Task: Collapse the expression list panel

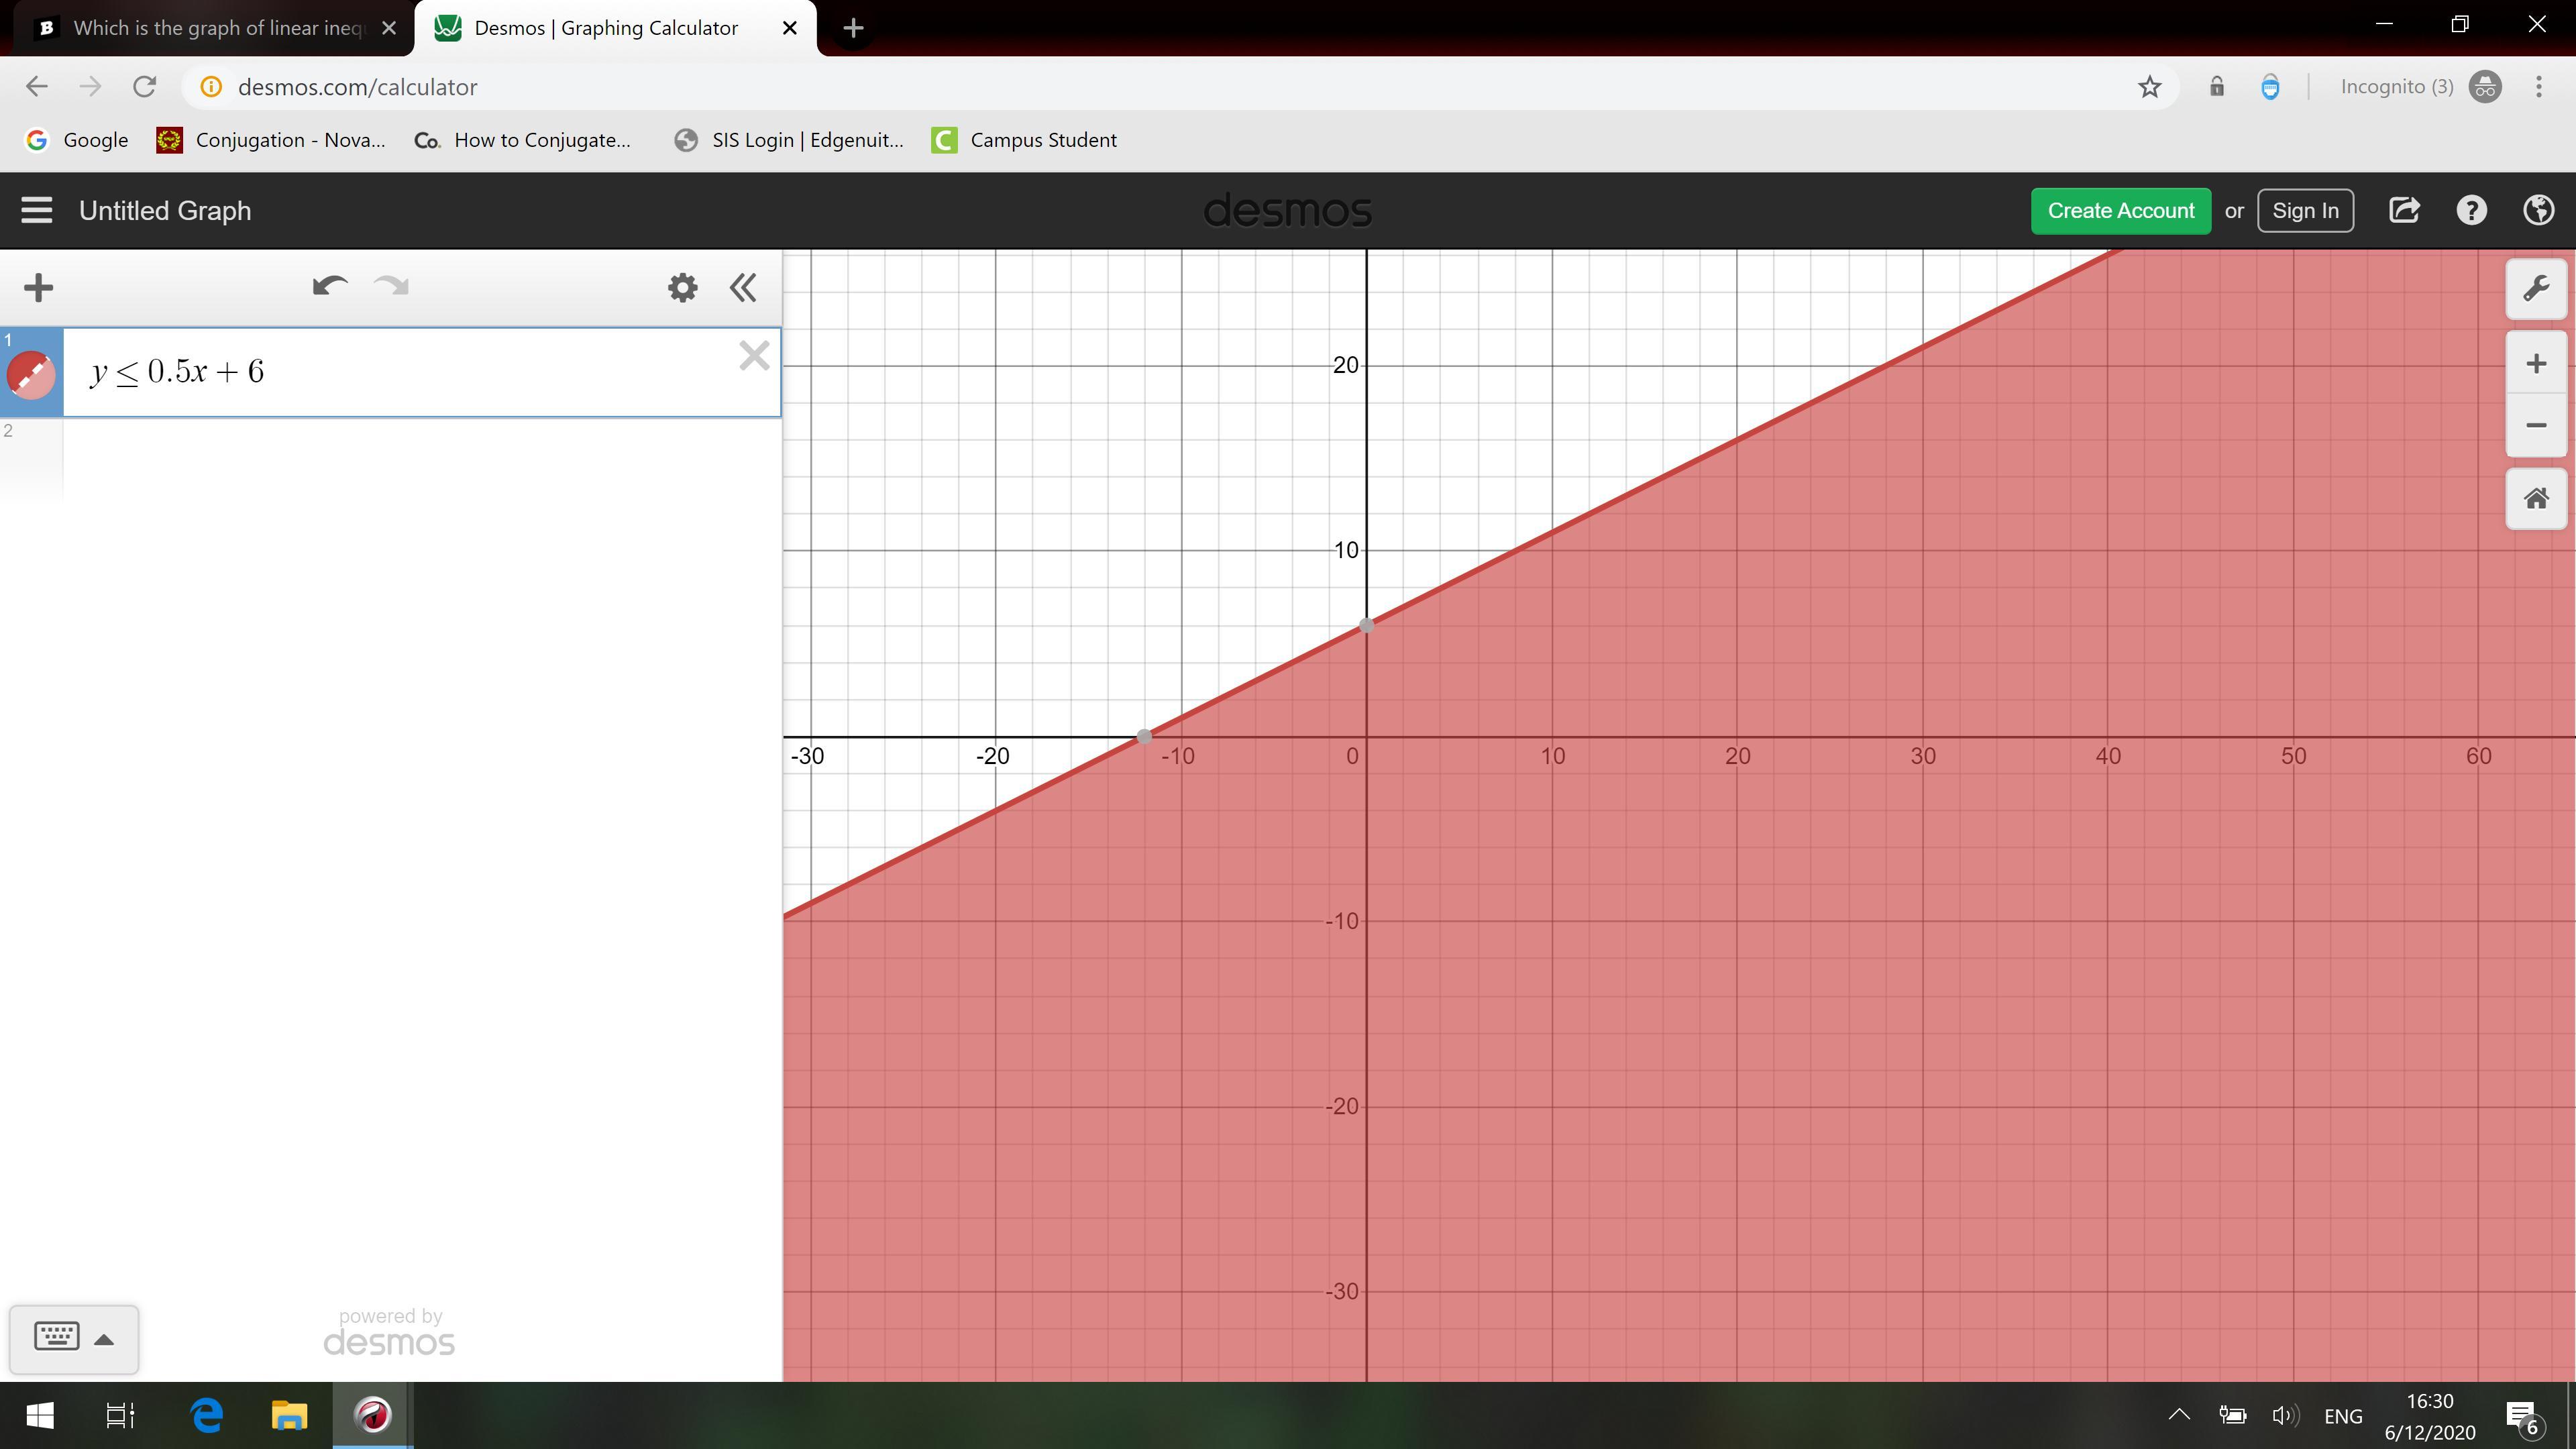Action: click(743, 288)
